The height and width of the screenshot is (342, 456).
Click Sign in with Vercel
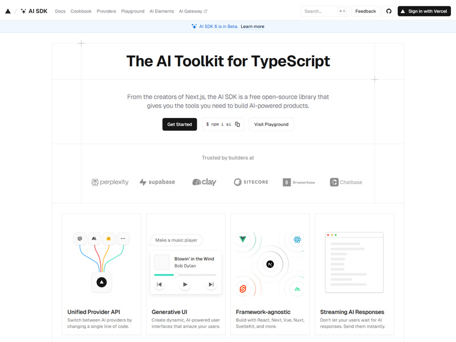pos(424,10)
